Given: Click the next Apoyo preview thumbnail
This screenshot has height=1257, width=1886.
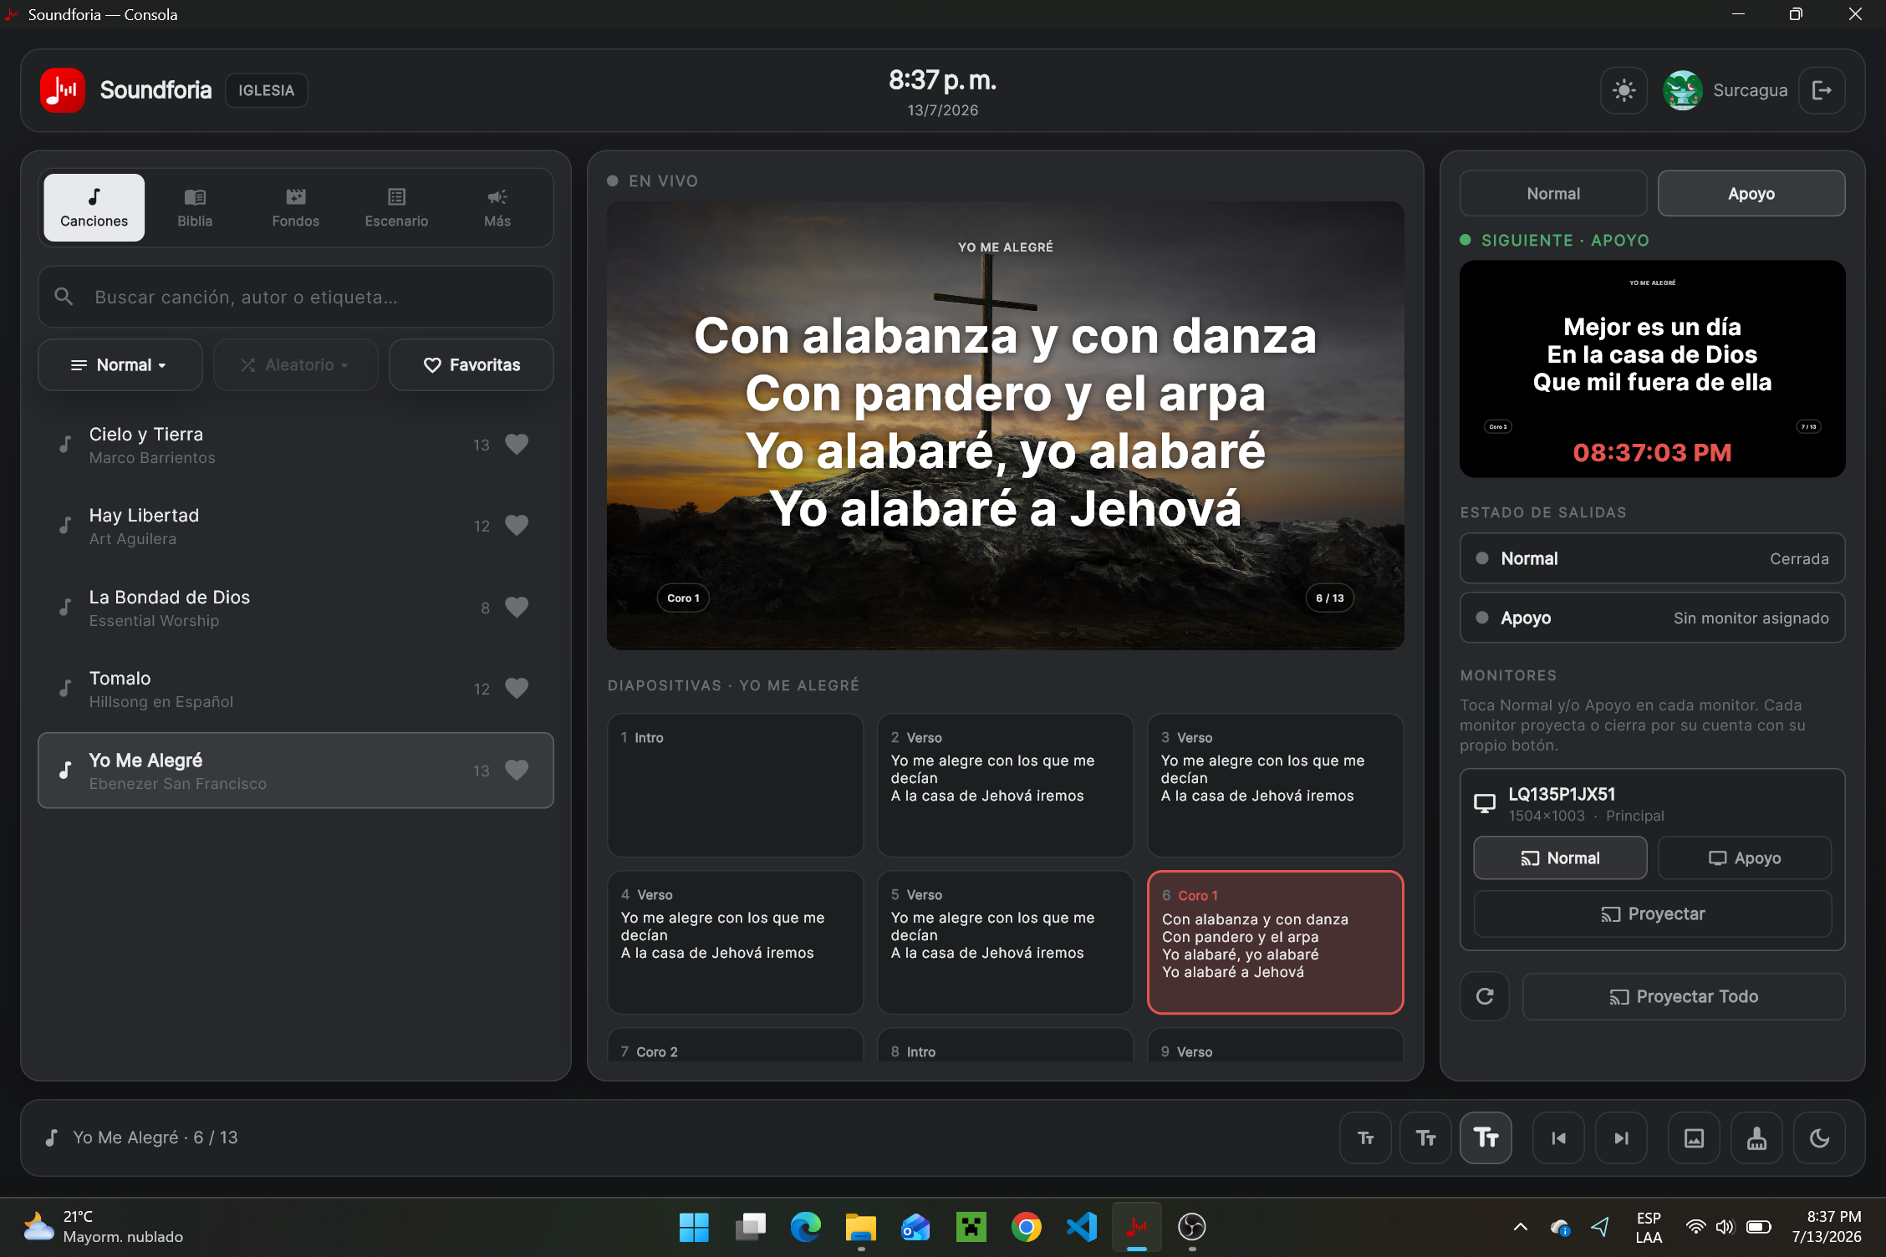Looking at the screenshot, I should click(x=1652, y=369).
